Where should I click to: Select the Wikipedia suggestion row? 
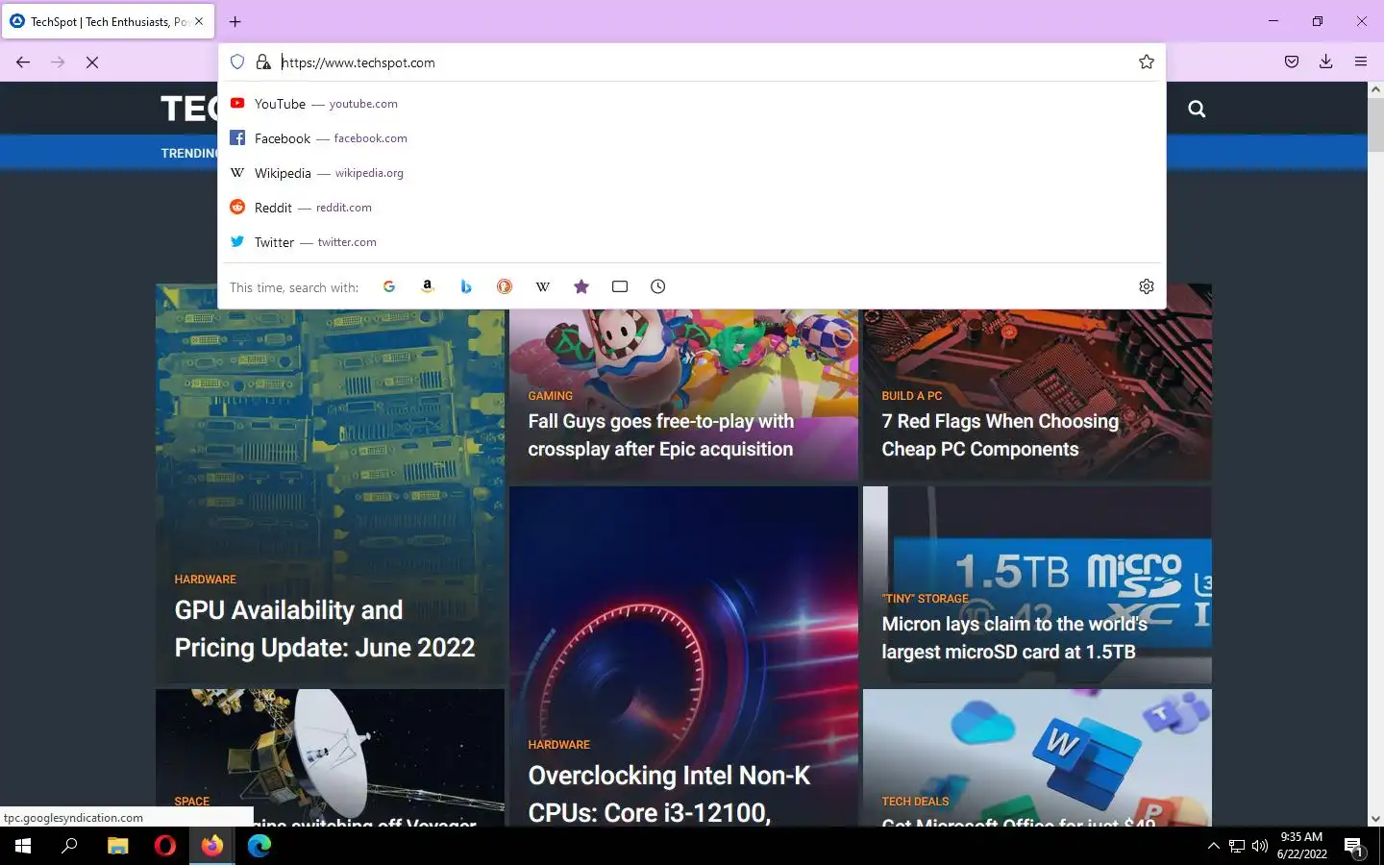692,173
